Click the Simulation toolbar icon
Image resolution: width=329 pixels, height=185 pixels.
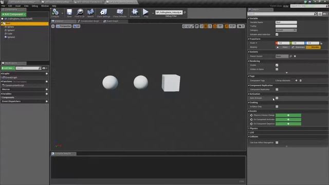[135, 12]
